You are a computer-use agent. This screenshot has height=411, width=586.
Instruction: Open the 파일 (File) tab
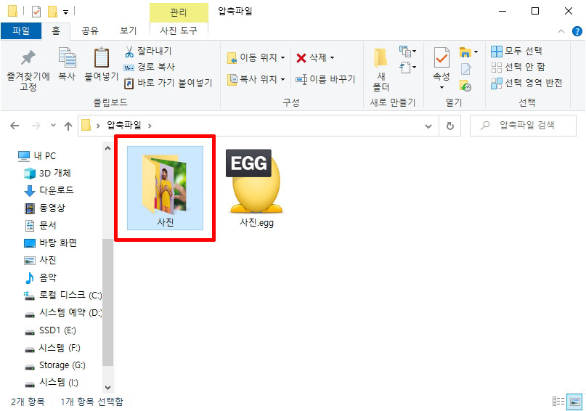pyautogui.click(x=21, y=30)
